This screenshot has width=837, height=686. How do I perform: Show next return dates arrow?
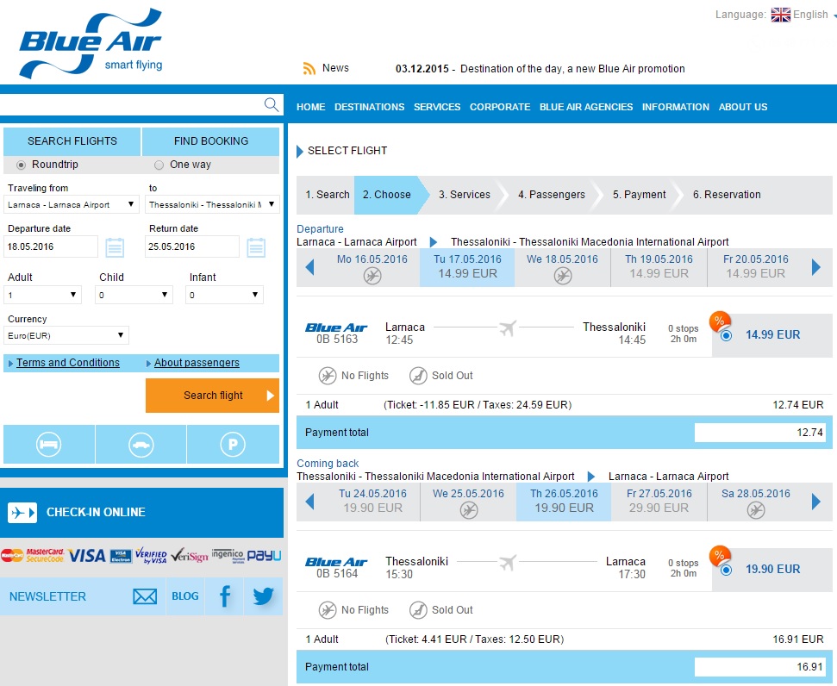(x=816, y=502)
